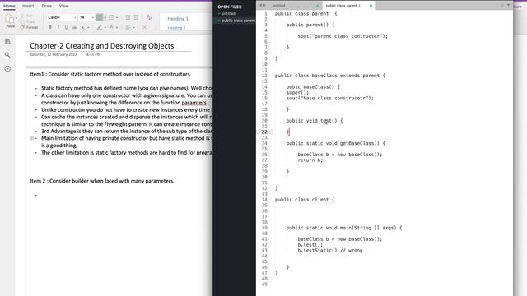The image size is (527, 296).
Task: Expand the bullet list style dropdown arrow
Action: [x=105, y=17]
